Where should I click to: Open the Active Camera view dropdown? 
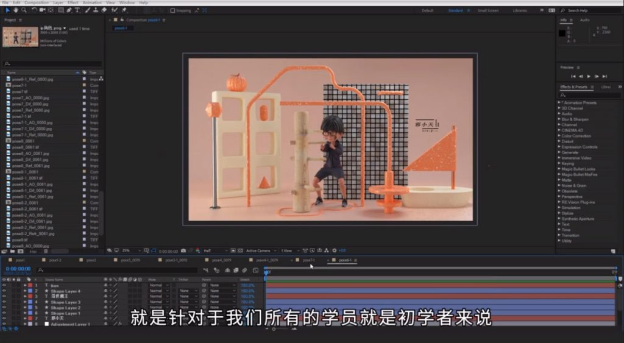pos(260,250)
